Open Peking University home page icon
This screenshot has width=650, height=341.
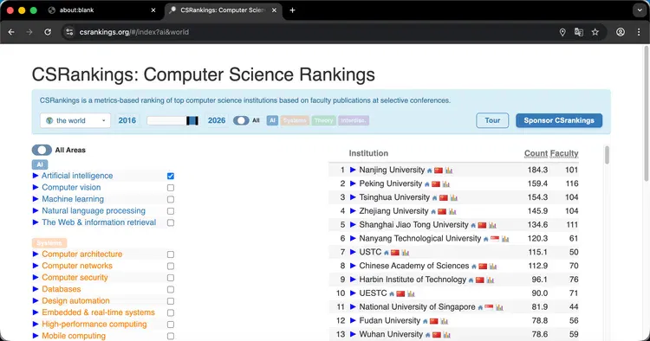tap(426, 184)
